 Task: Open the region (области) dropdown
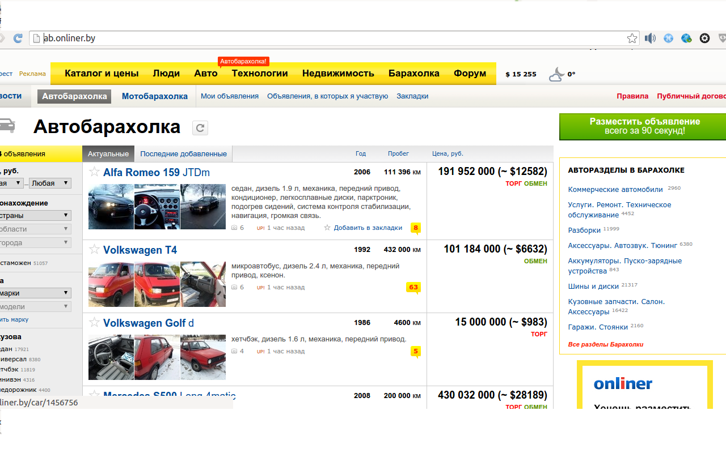[x=35, y=229]
